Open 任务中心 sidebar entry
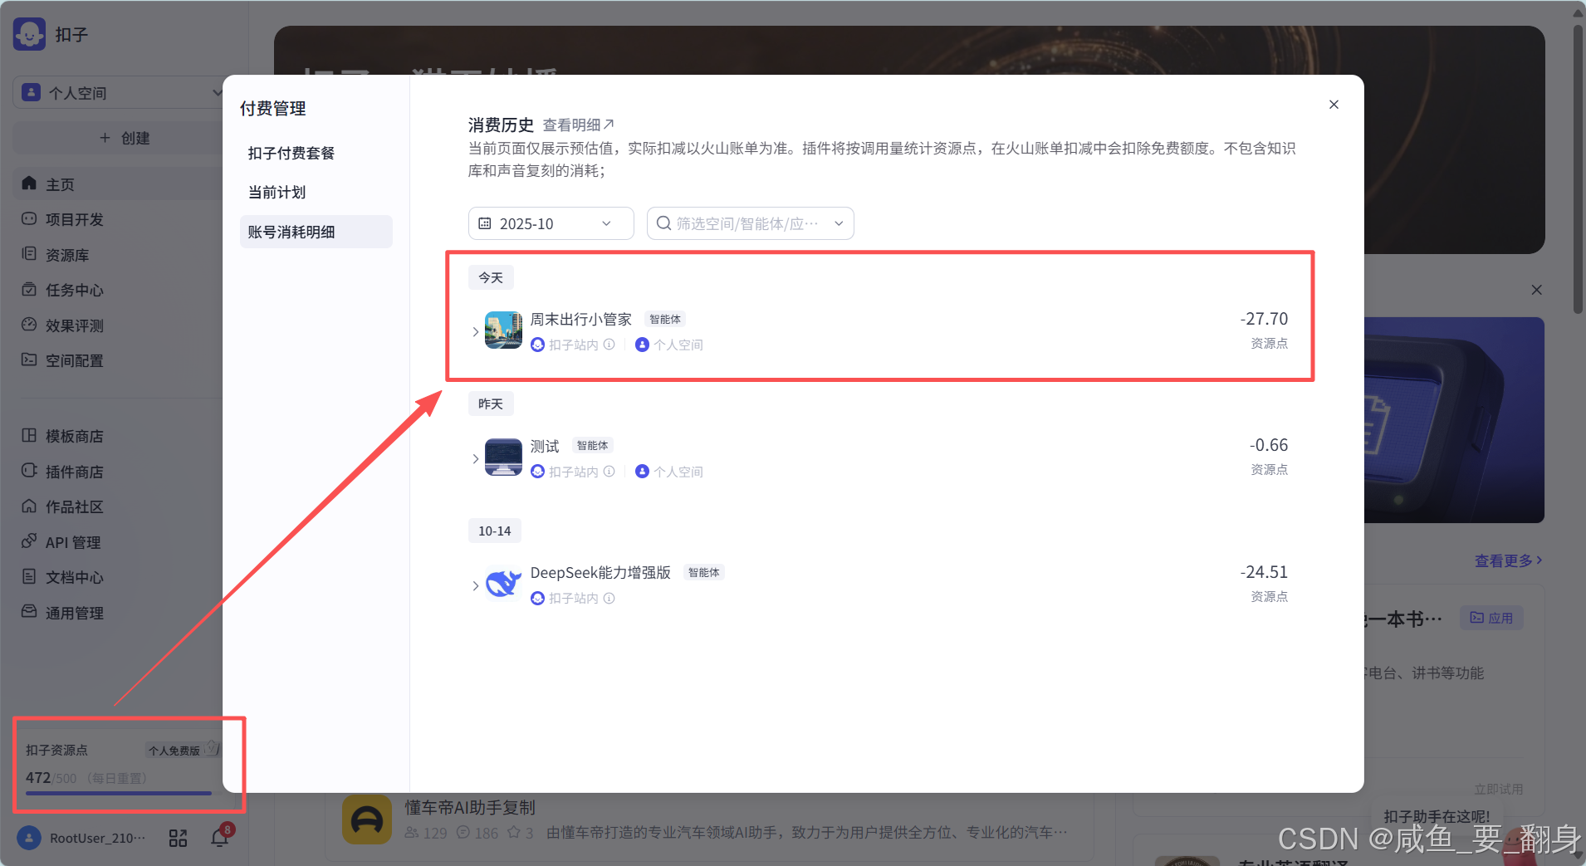The width and height of the screenshot is (1586, 866). [x=116, y=290]
